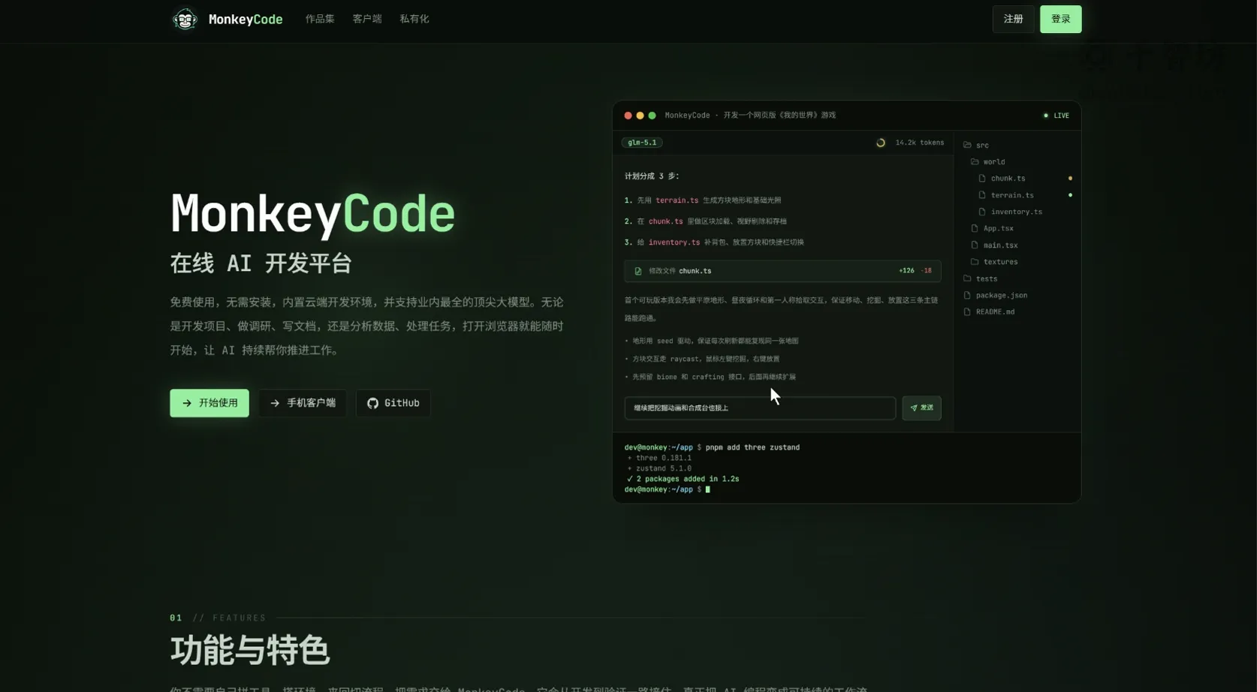Click the green window dot in demo
This screenshot has width=1257, height=692.
[652, 116]
